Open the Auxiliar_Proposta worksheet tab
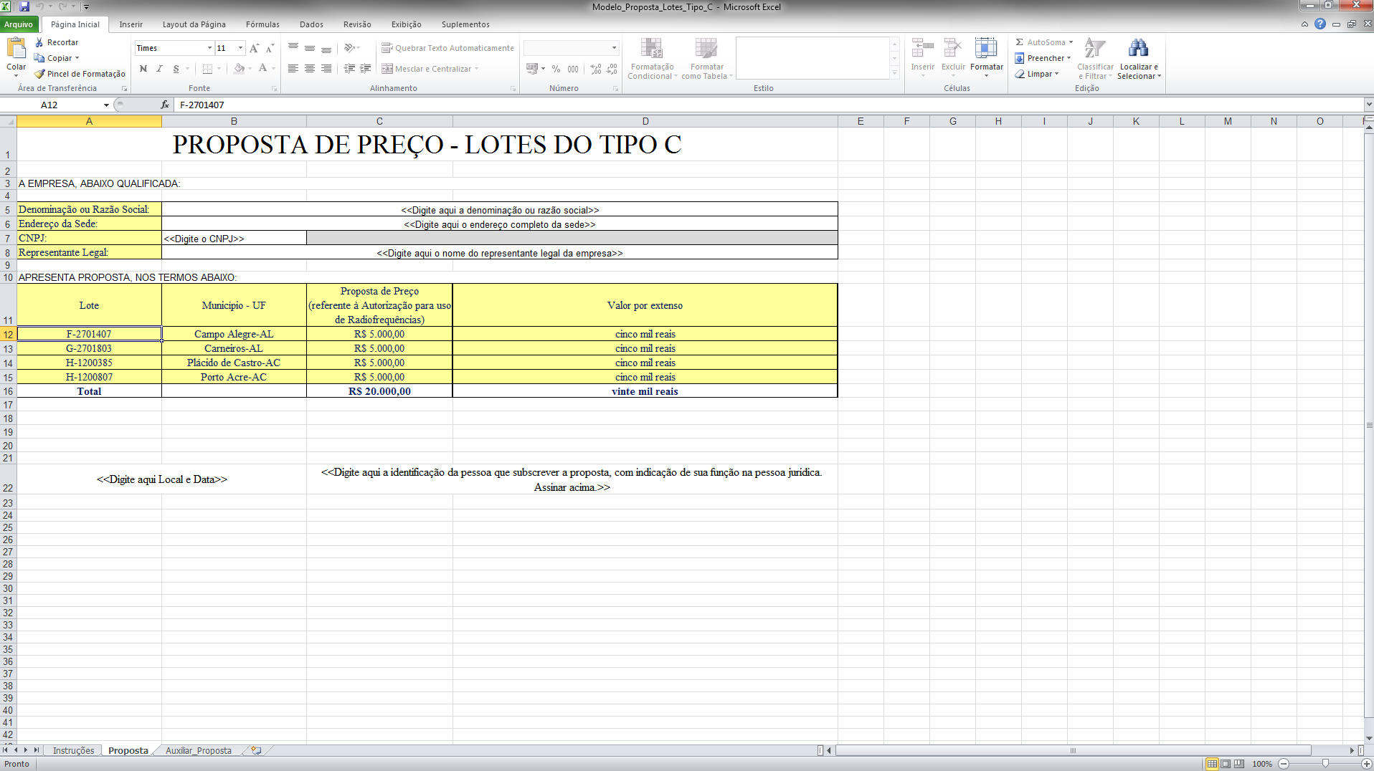 [x=198, y=750]
